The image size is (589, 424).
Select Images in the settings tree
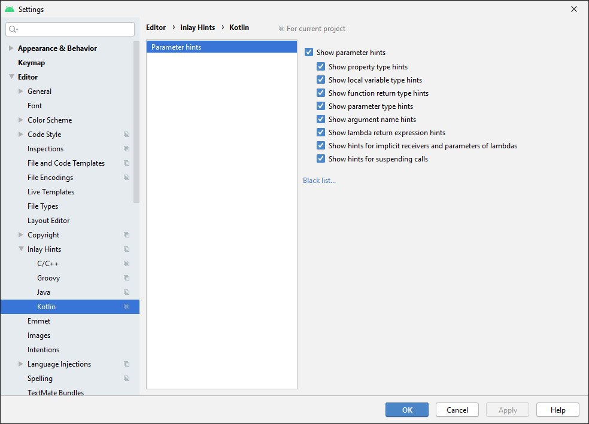pyautogui.click(x=39, y=335)
